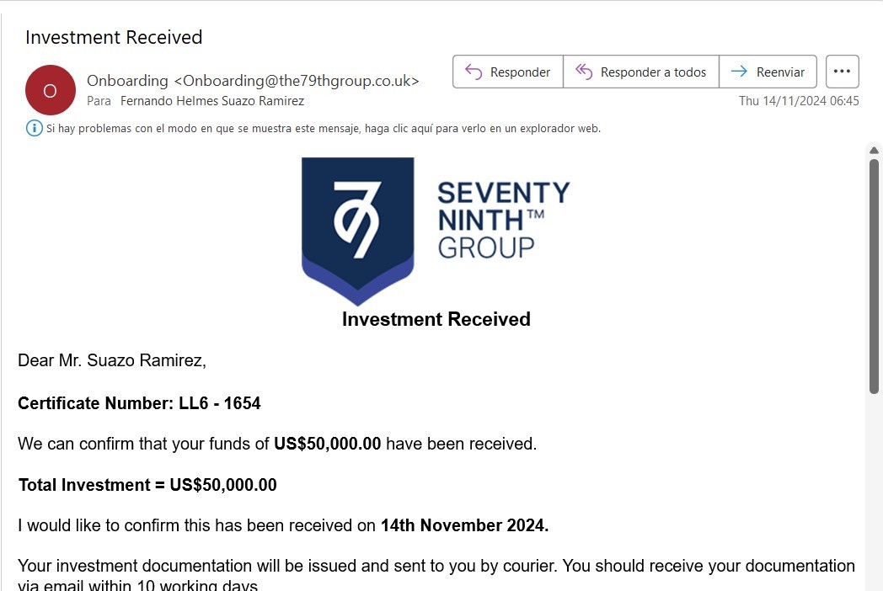The width and height of the screenshot is (883, 591).
Task: Click the SEVENTY NINTH GROUP wordmark
Action: (503, 219)
